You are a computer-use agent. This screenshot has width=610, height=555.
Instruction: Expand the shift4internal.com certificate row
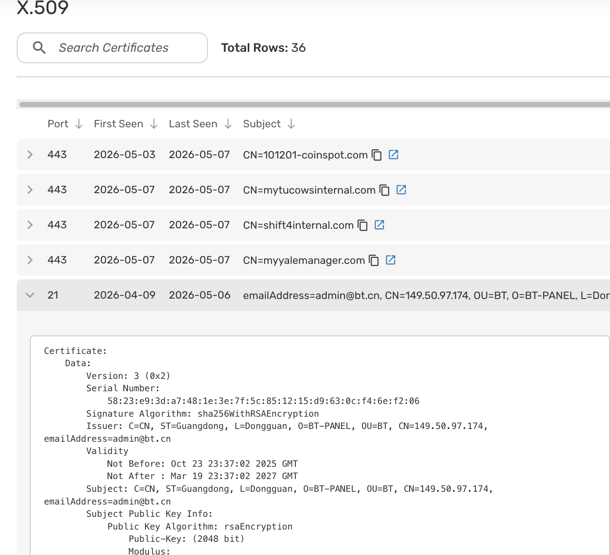point(30,225)
